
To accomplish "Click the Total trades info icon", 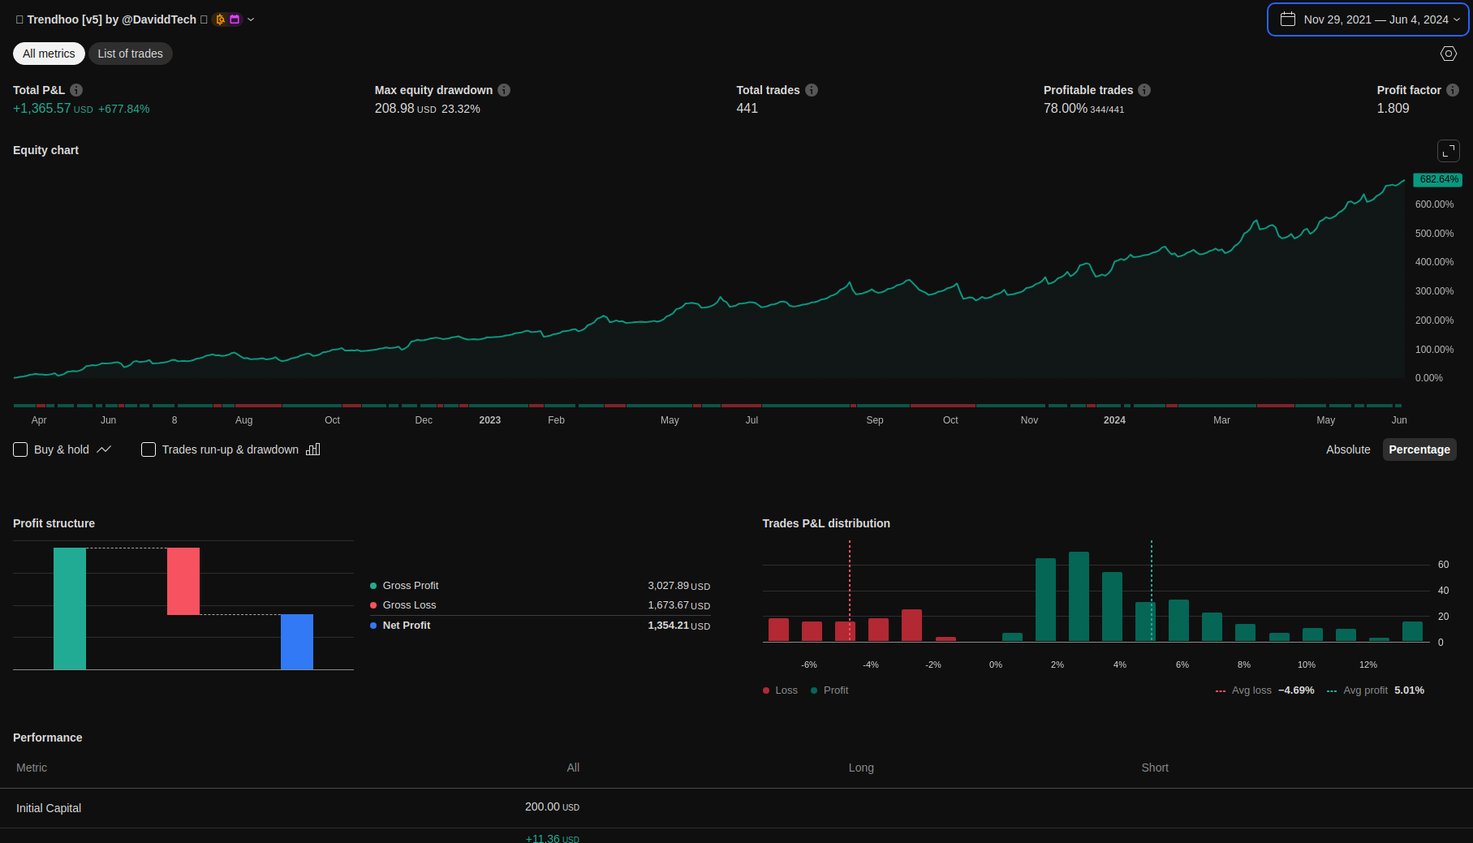I will 812,90.
